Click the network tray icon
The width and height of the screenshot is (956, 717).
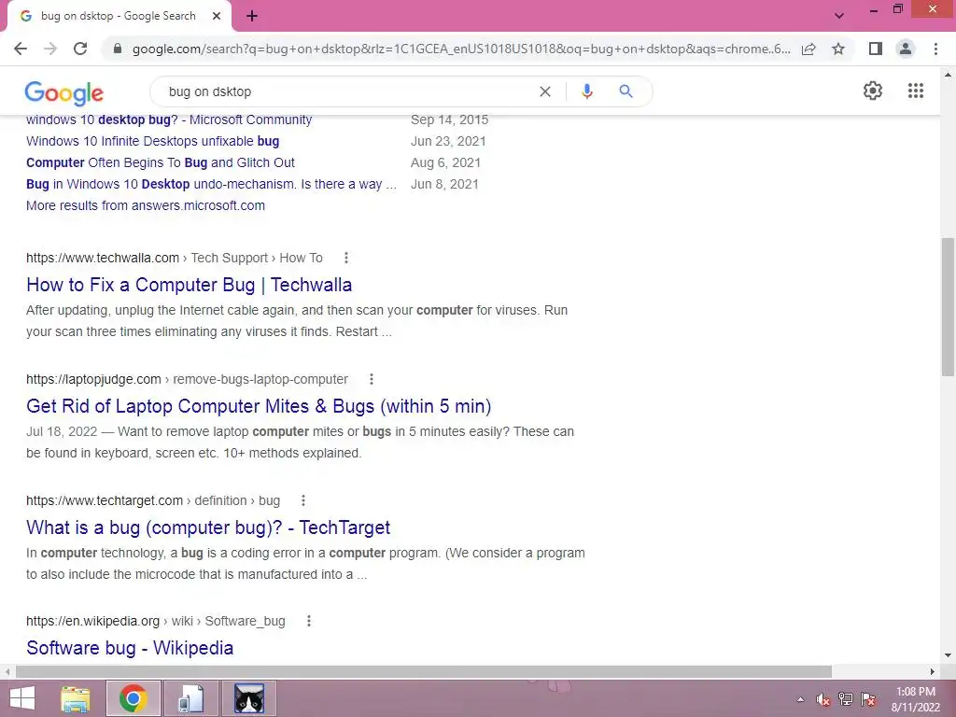click(x=846, y=699)
